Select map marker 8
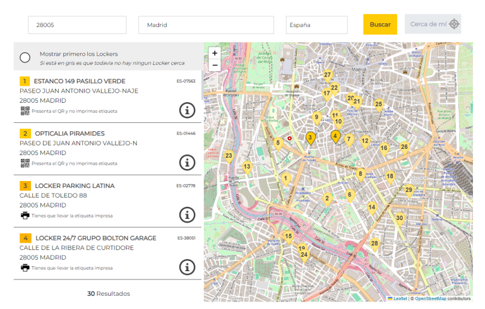 pos(361,175)
